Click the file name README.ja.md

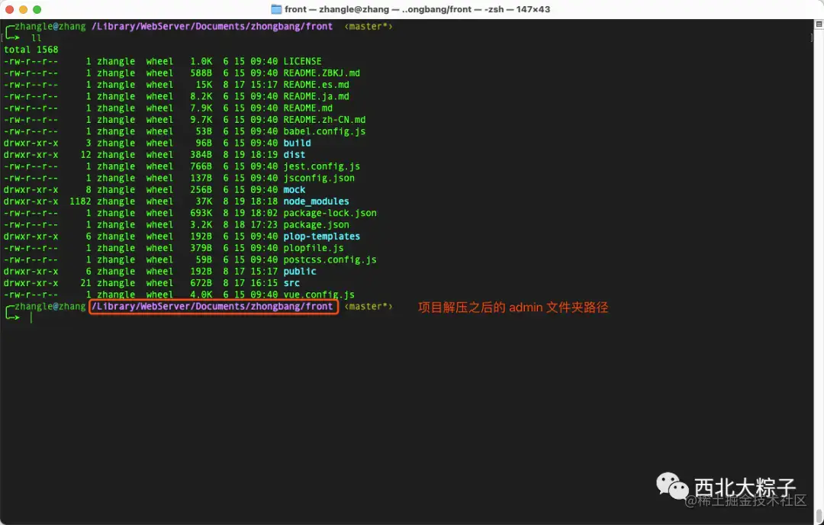[316, 96]
